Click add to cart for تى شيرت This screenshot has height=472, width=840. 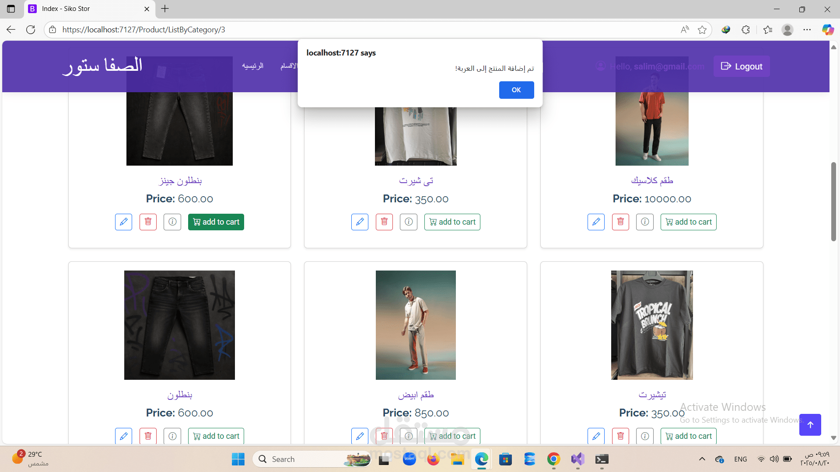(x=452, y=222)
